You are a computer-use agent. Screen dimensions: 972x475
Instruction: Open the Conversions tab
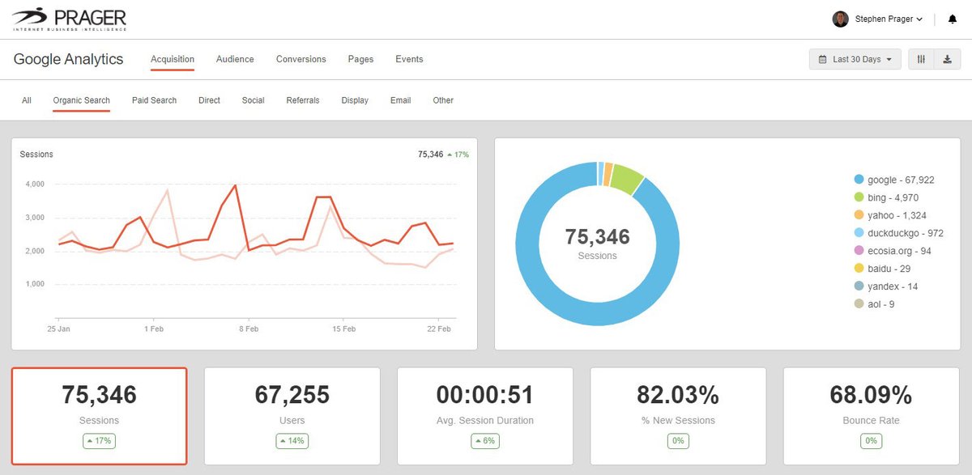pos(301,59)
